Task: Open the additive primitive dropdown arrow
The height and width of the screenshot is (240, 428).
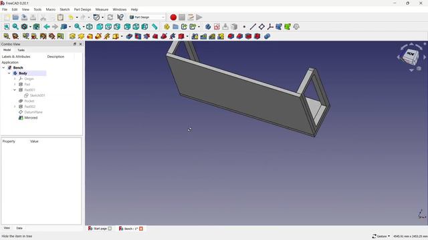Action: 122,36
